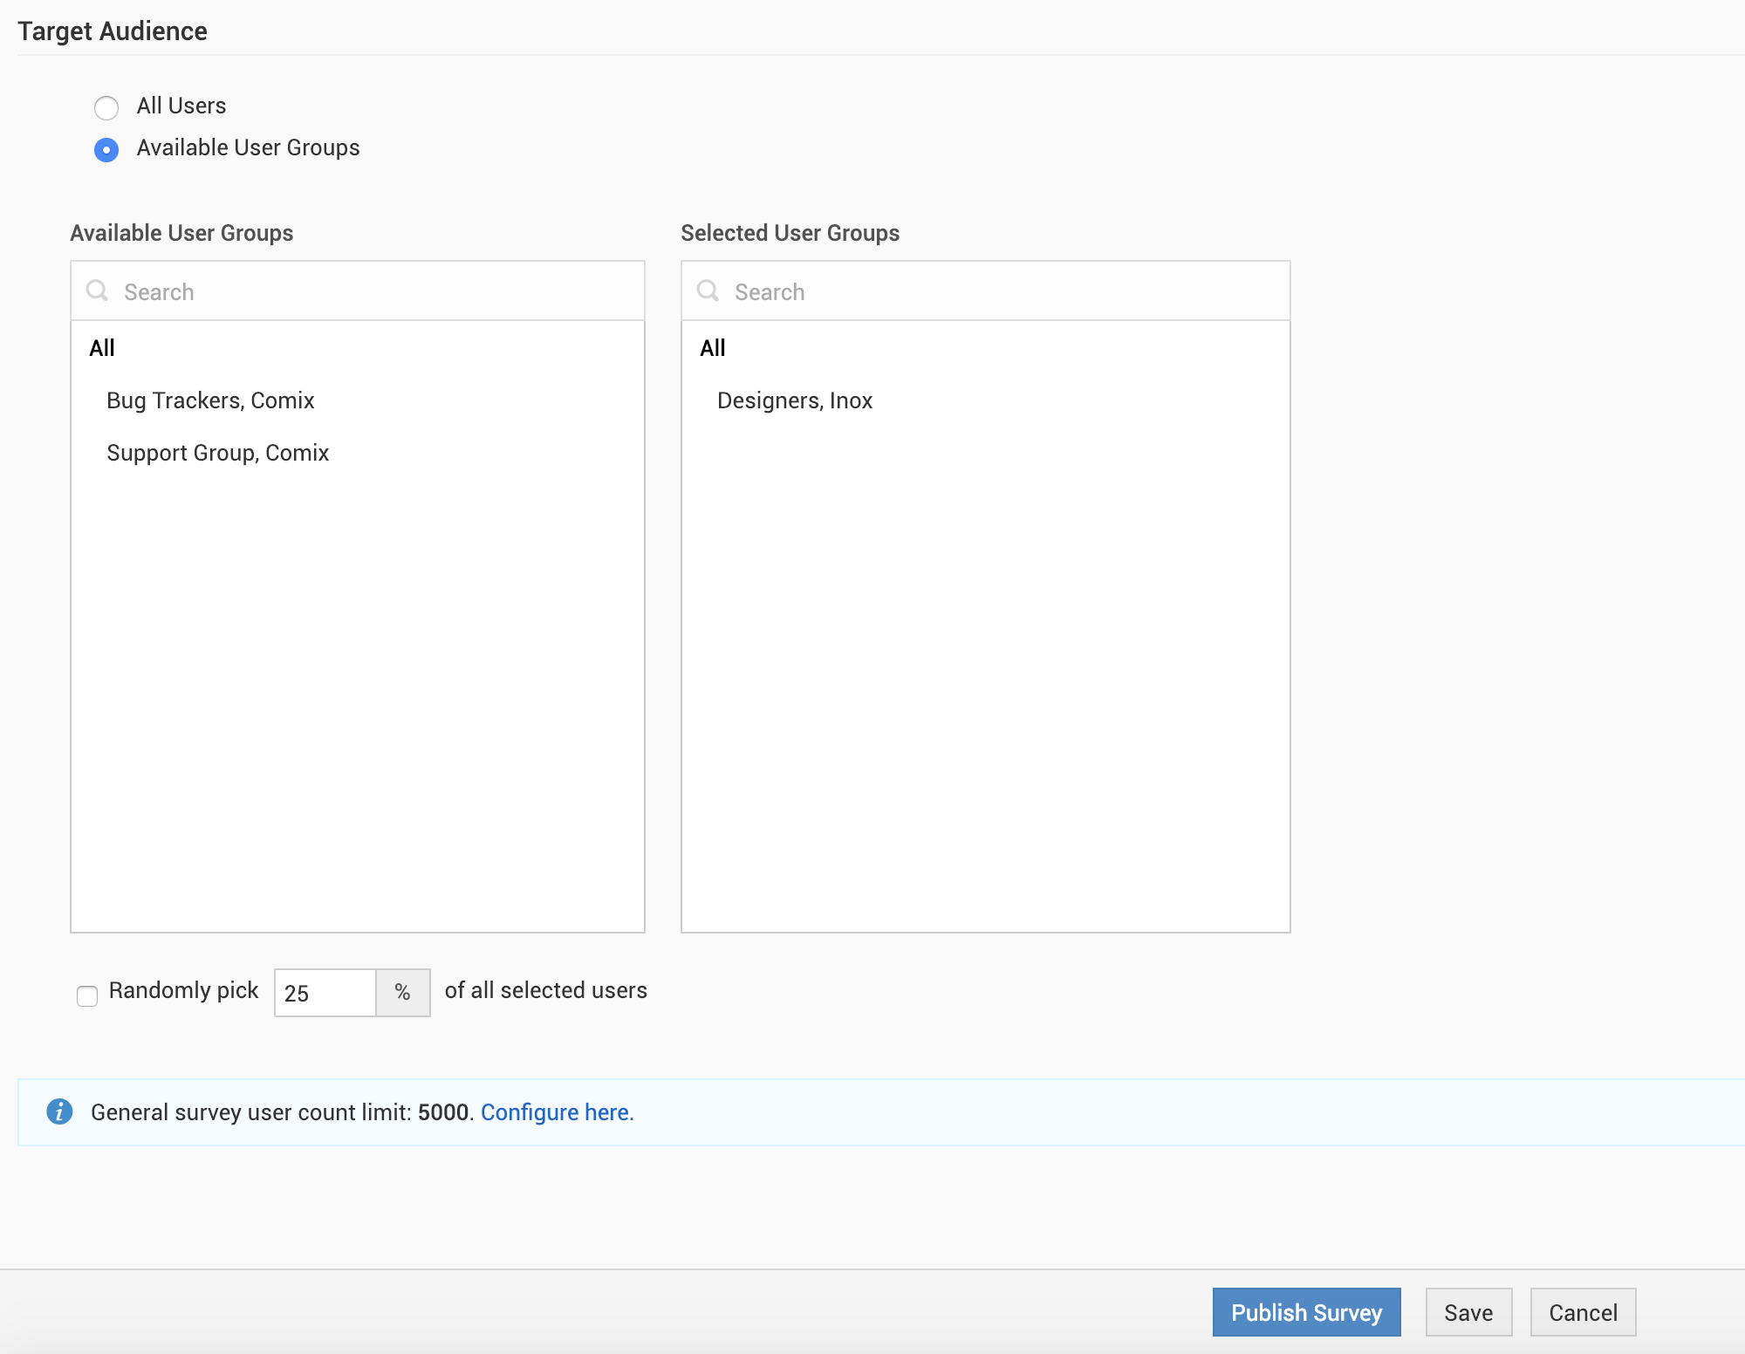The image size is (1745, 1354).
Task: Click the Randomly pick label text
Action: pos(183,990)
